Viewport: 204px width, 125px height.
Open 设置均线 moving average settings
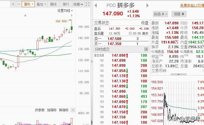(x=65, y=11)
